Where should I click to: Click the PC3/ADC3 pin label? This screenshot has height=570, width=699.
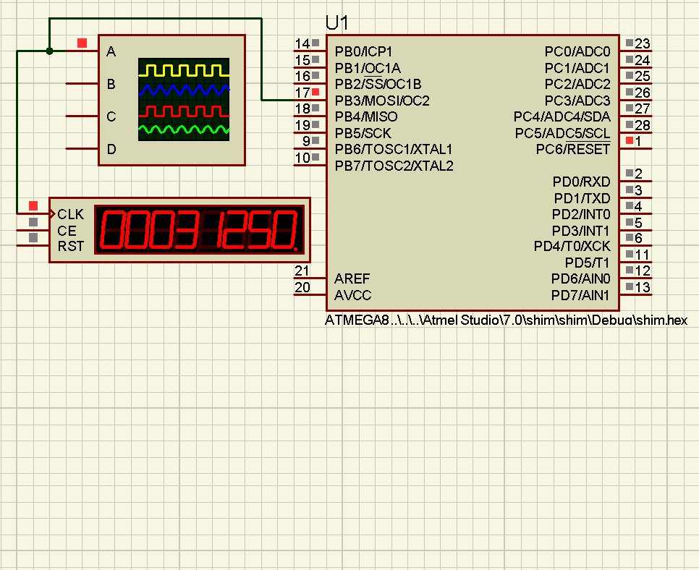pyautogui.click(x=577, y=101)
